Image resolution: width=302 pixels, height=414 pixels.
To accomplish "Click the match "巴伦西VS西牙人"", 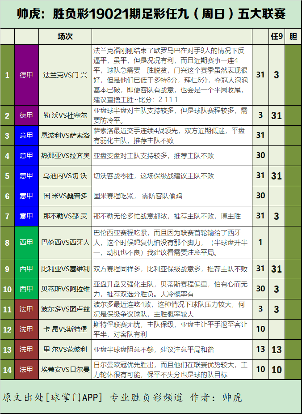I will [x=65, y=243].
